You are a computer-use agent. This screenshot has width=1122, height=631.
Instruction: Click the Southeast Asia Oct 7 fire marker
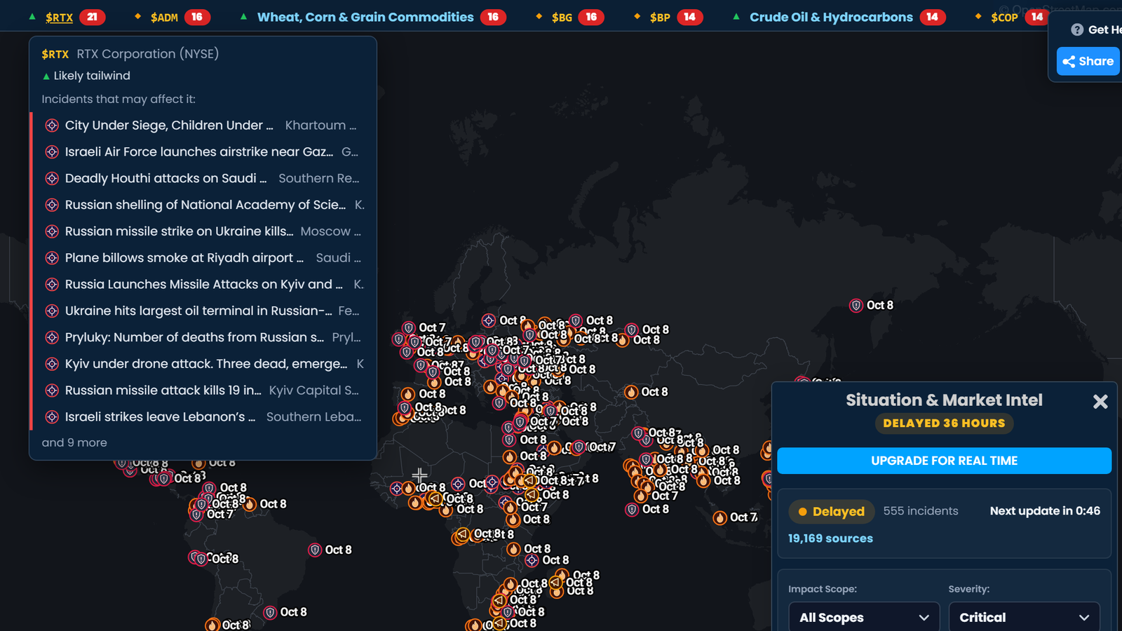coord(719,518)
